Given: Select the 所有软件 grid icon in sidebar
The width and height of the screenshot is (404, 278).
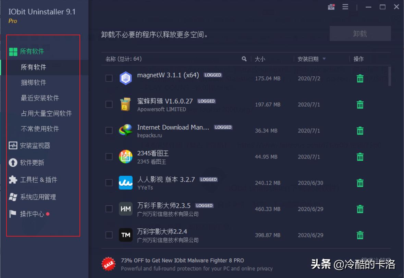Looking at the screenshot, I should 13,51.
